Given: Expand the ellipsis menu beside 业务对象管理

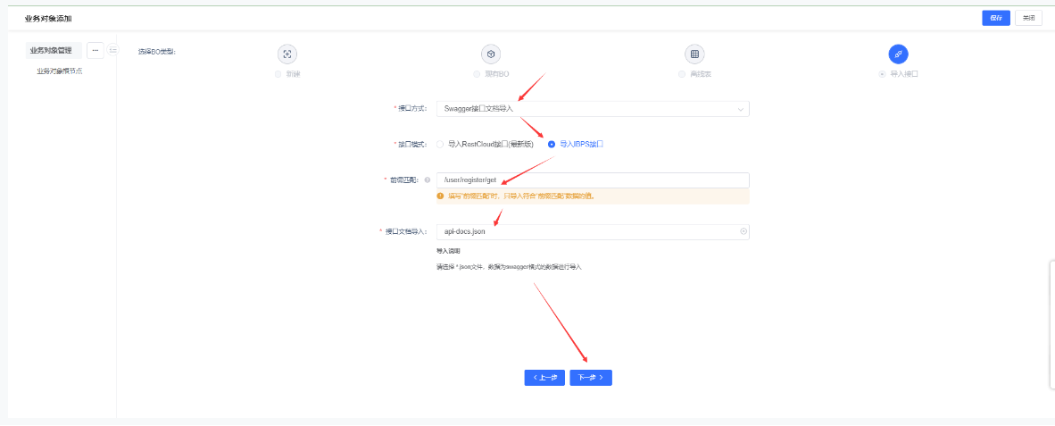Looking at the screenshot, I should pos(95,51).
